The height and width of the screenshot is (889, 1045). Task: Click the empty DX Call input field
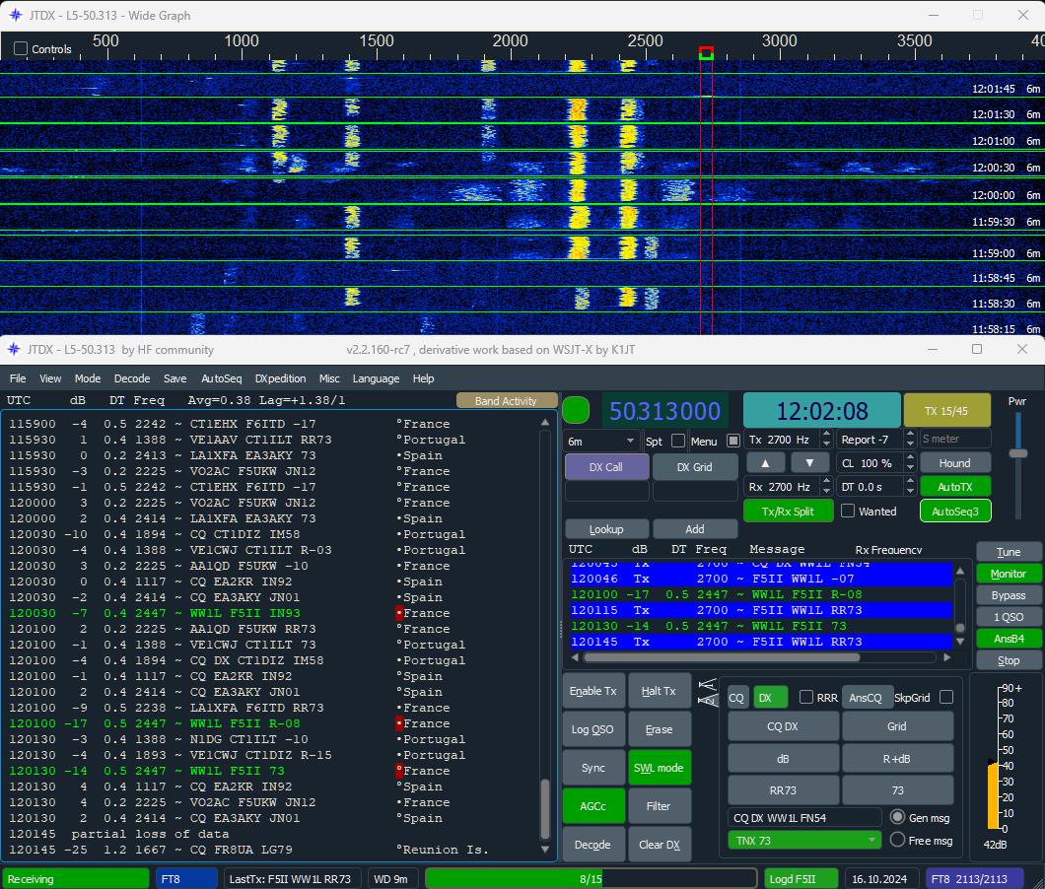point(606,491)
